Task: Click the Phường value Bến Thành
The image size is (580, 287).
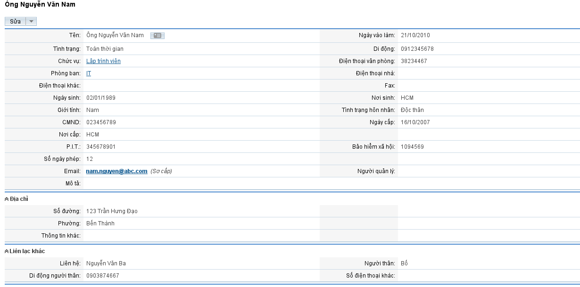Action: (x=100, y=223)
